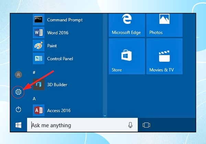Click the 'Word 2016' label

pos(58,33)
